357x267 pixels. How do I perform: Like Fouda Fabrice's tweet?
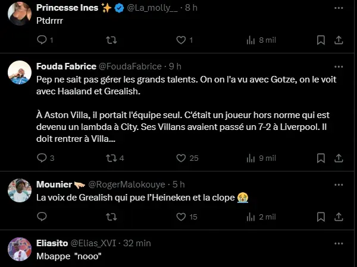click(181, 158)
